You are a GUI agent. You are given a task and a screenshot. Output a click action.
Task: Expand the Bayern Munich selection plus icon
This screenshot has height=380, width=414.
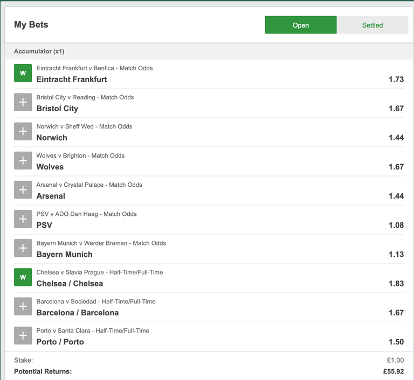[23, 248]
